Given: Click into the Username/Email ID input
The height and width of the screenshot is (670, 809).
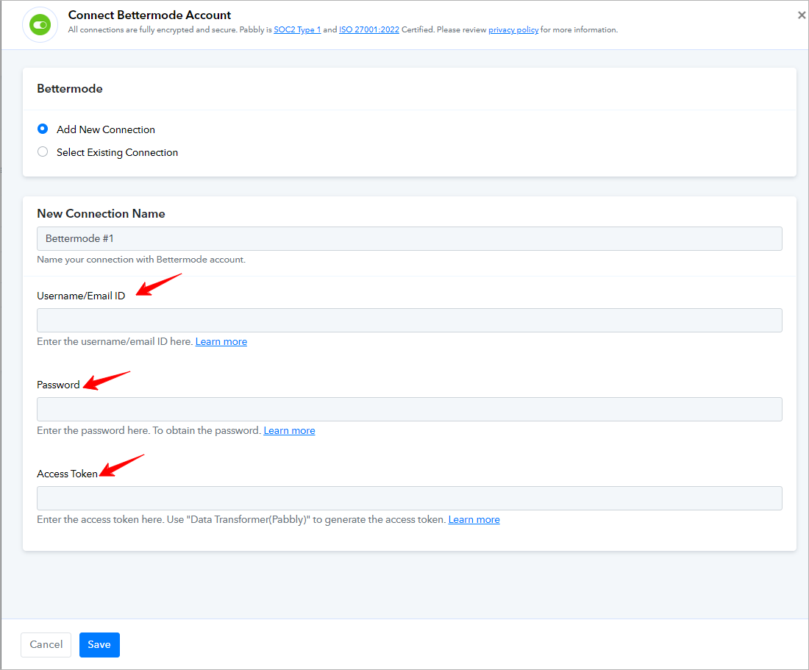Looking at the screenshot, I should 409,321.
